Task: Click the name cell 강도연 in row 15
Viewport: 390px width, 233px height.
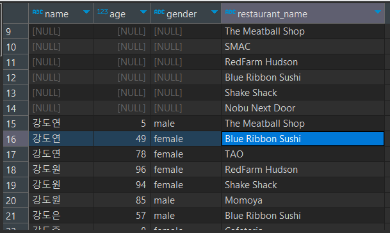Action: [x=61, y=124]
